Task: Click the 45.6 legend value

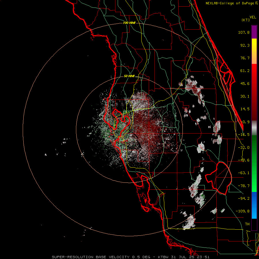Action: click(245, 83)
